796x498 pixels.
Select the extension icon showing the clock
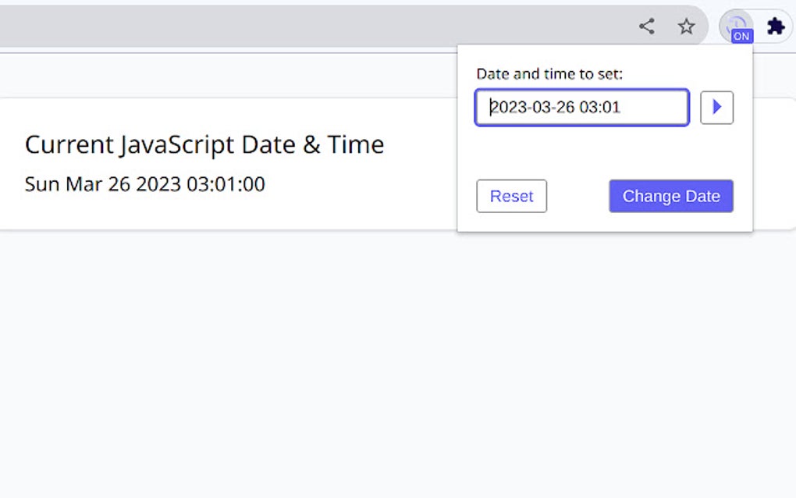click(x=737, y=23)
